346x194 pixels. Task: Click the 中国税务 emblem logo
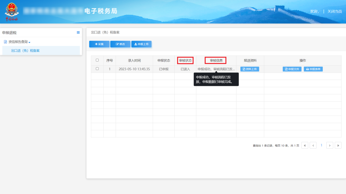click(x=12, y=11)
